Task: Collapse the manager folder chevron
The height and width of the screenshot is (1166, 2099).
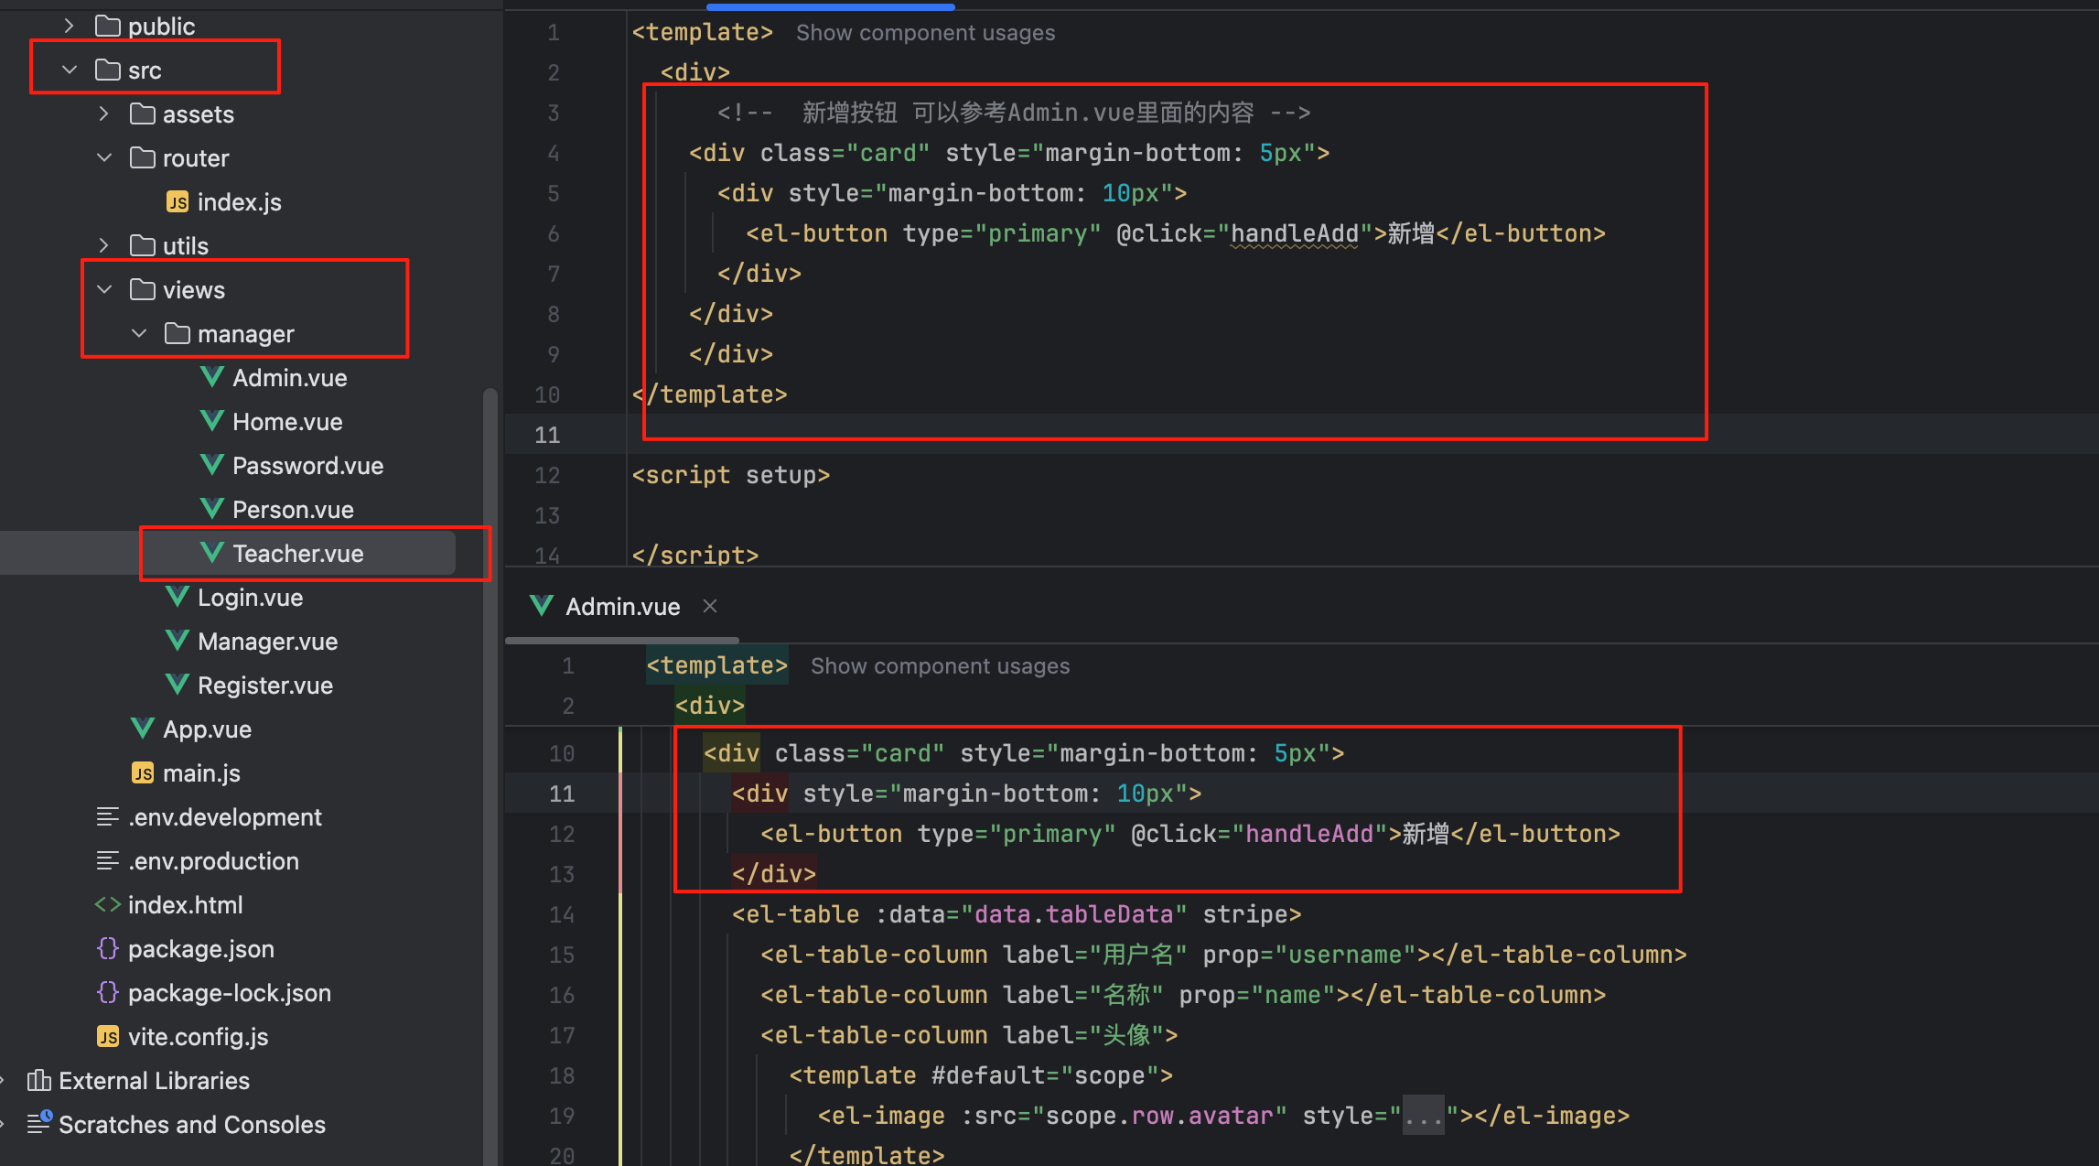Action: (139, 334)
